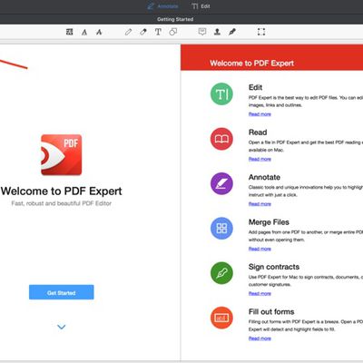This screenshot has height=363, width=363.
Task: Click the blue Get Started button
Action: [x=62, y=292]
